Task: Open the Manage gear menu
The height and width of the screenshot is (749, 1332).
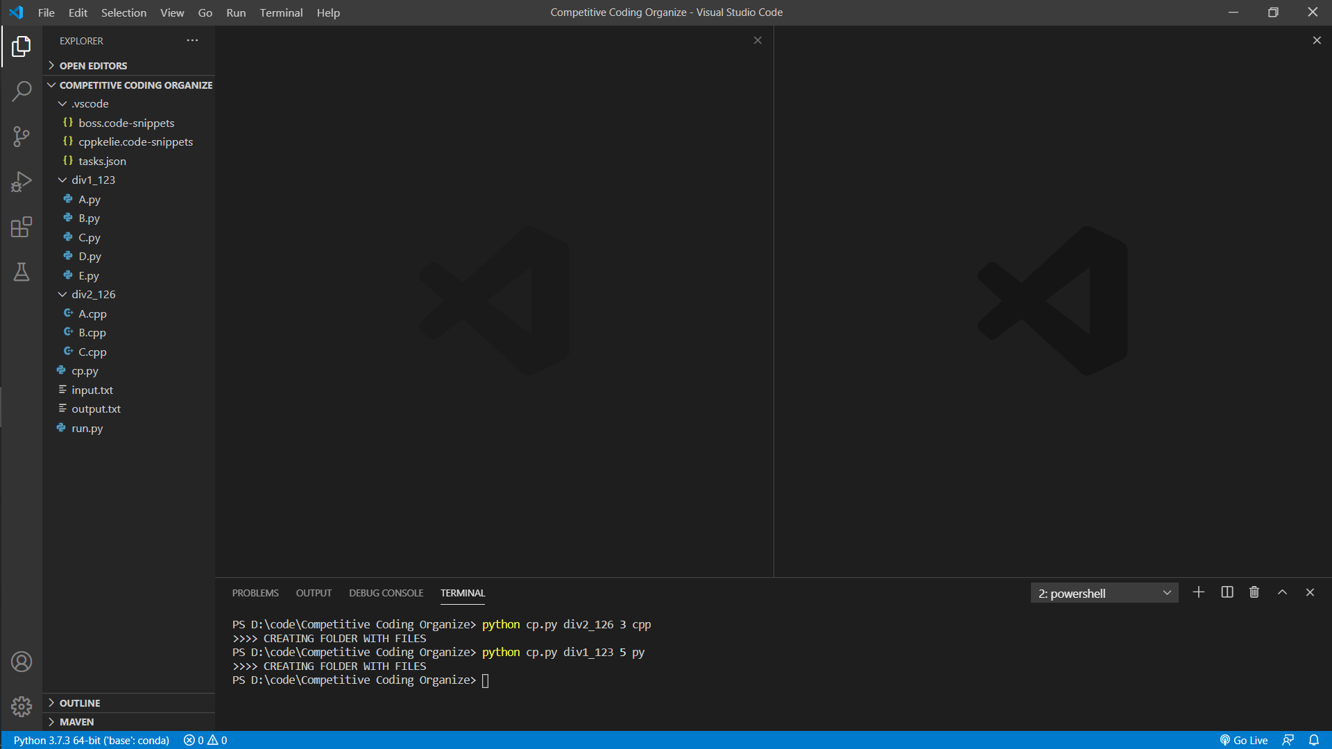Action: click(x=22, y=707)
